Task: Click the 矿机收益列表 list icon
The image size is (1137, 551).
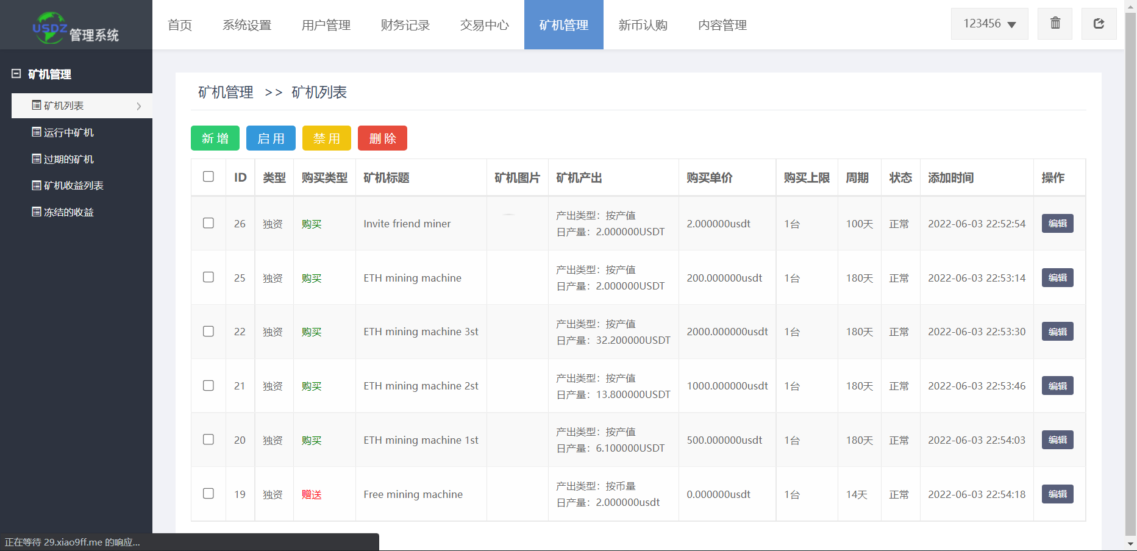Action: (x=37, y=185)
